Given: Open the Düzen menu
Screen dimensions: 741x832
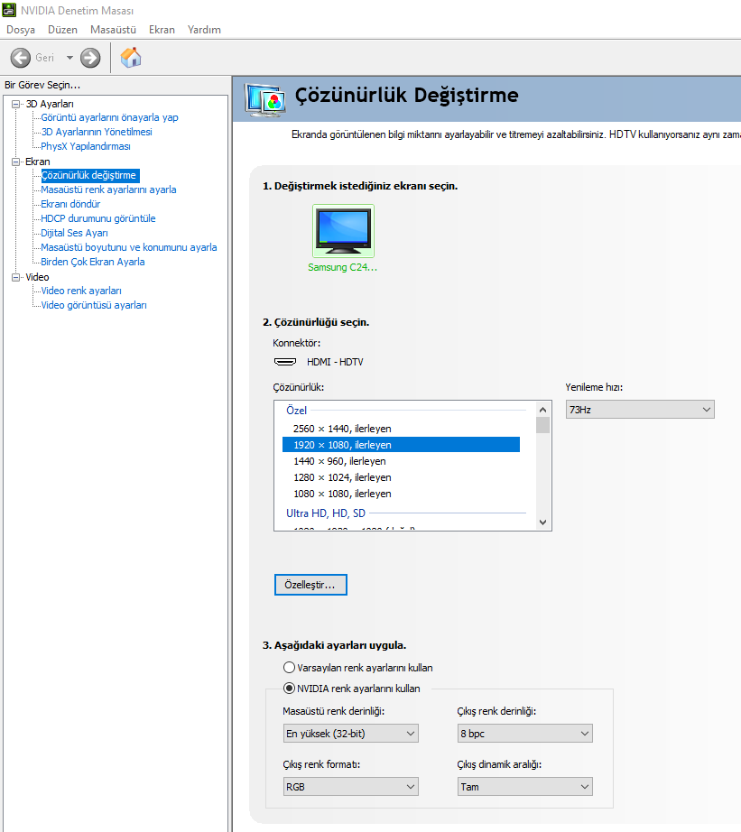Looking at the screenshot, I should (x=62, y=30).
